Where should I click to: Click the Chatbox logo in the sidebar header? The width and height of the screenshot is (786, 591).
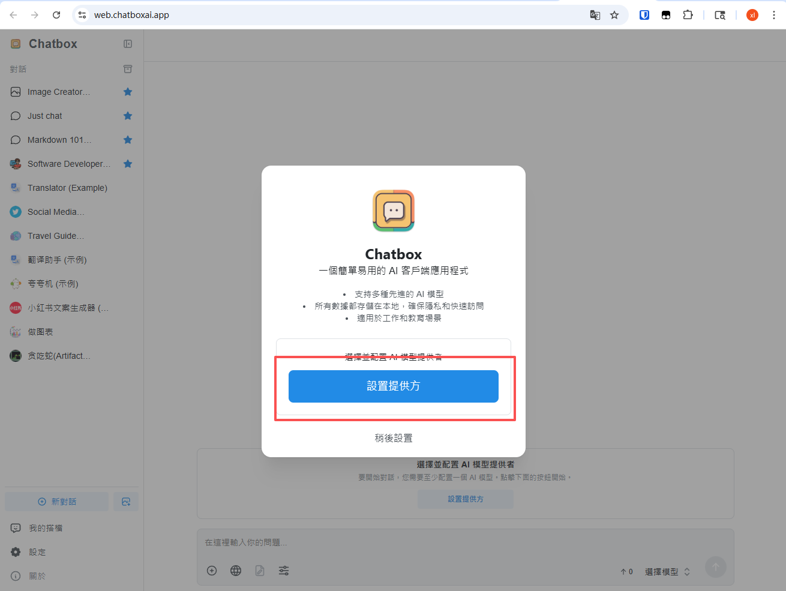coord(16,44)
